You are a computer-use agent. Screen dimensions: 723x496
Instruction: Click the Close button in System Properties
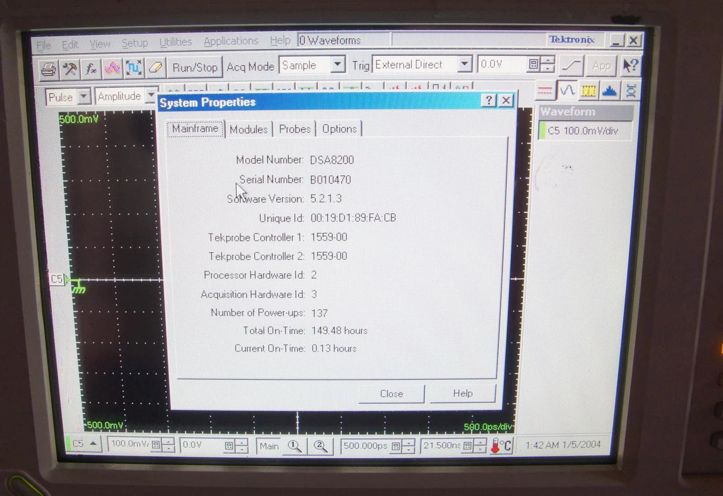(392, 394)
